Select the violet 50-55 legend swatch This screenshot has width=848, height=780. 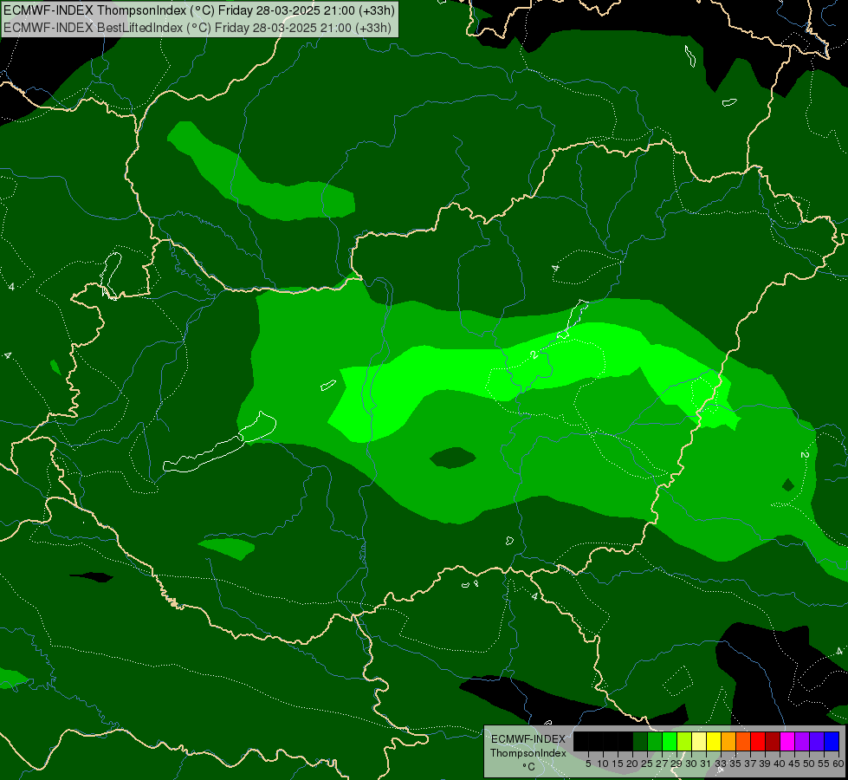[817, 741]
